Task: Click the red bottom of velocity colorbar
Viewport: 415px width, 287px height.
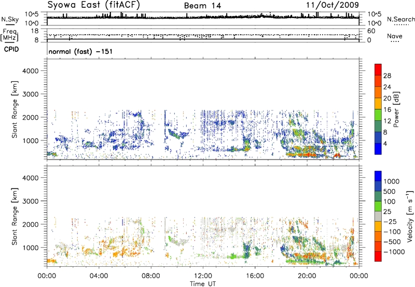Action: tap(378, 256)
